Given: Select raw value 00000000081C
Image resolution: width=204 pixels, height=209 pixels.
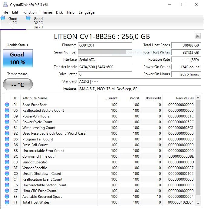Looking at the screenshot, I should (x=181, y=116).
